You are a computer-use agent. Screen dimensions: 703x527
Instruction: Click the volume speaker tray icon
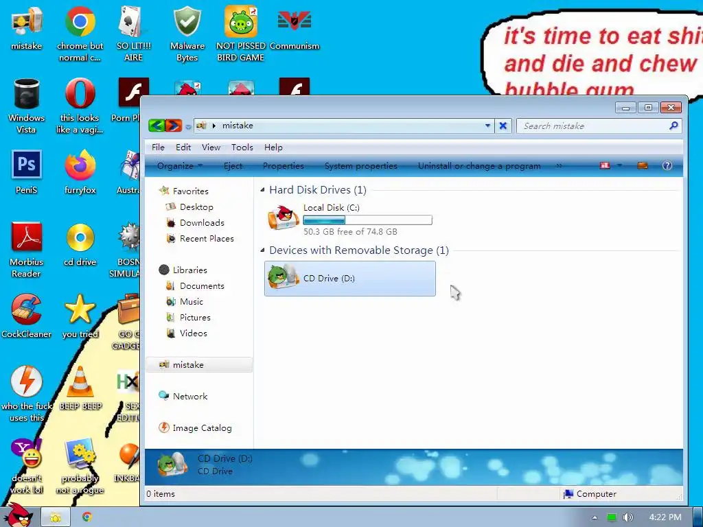tap(627, 517)
